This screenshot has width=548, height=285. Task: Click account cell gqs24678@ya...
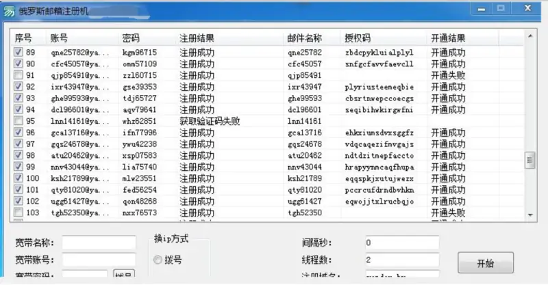click(80, 144)
